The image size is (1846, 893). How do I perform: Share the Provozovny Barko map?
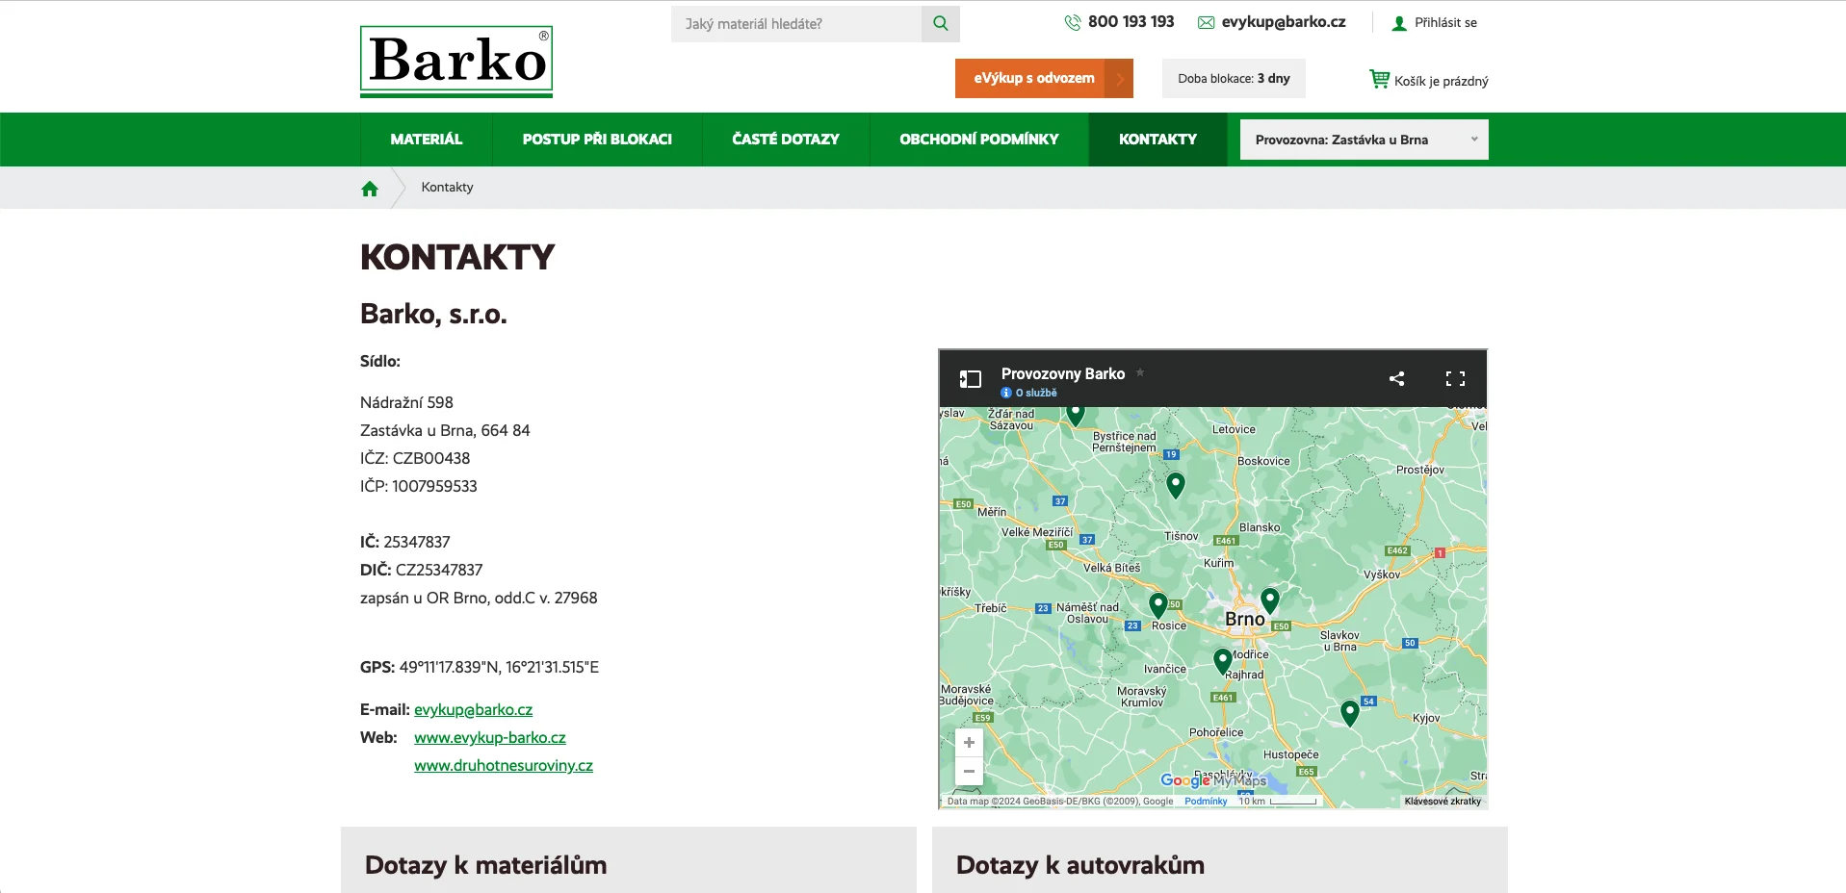(x=1396, y=379)
